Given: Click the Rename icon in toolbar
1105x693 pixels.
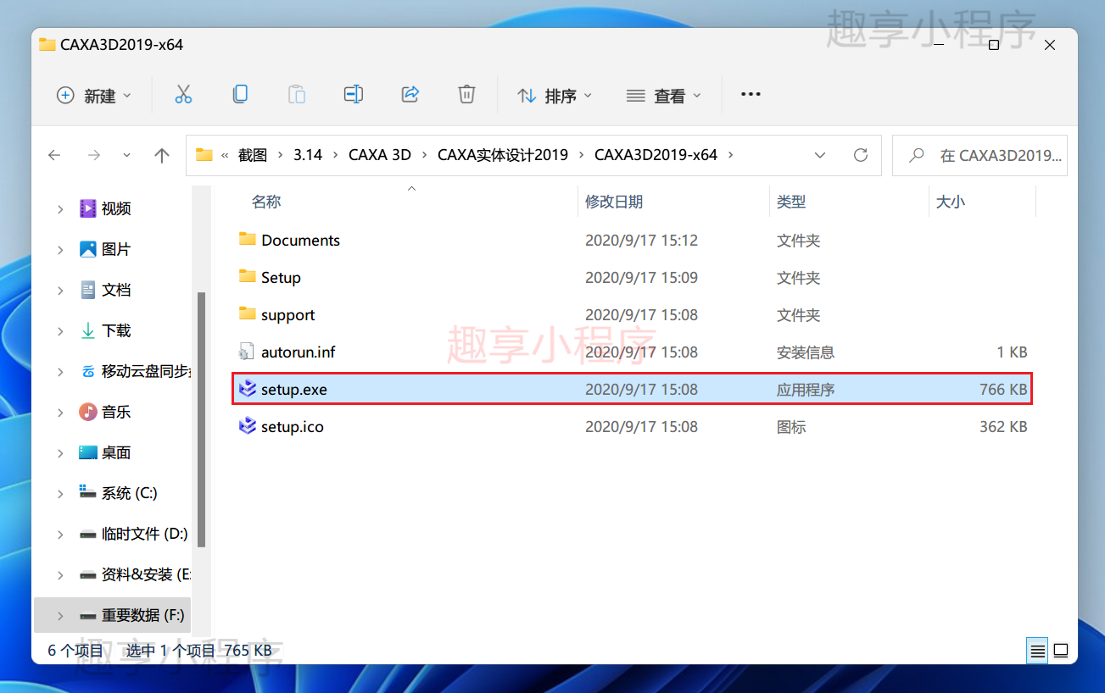Looking at the screenshot, I should pyautogui.click(x=354, y=95).
